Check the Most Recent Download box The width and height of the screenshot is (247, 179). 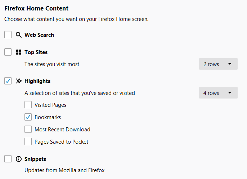28,129
